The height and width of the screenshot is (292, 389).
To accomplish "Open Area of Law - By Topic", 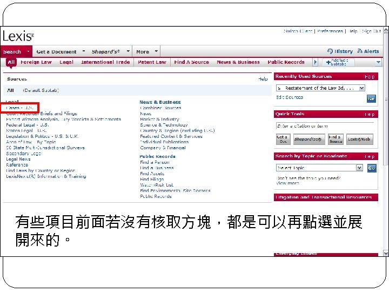I will click(x=31, y=142).
